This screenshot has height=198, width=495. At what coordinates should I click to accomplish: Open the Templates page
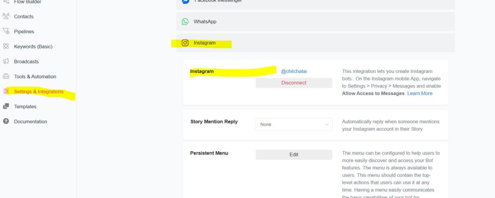click(25, 107)
